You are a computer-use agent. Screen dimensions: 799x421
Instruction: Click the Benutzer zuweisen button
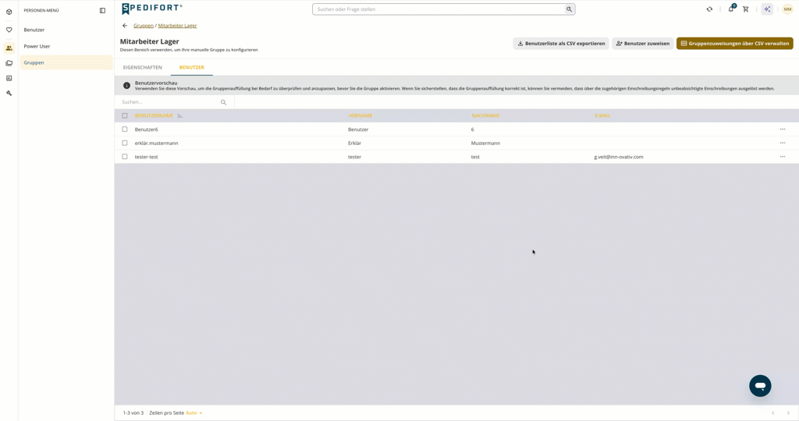[643, 44]
